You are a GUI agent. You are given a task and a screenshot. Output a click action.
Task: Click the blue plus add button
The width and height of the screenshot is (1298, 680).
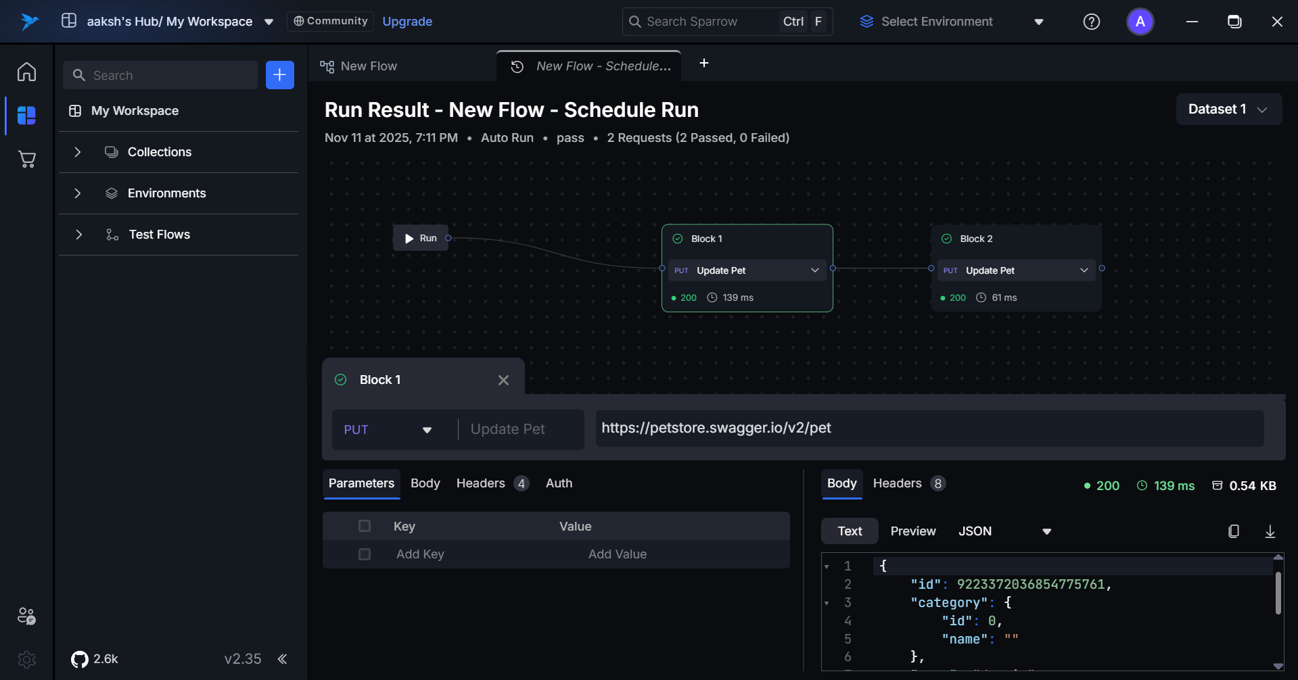(279, 75)
